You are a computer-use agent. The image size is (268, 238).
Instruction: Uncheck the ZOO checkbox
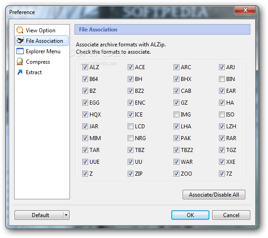176,174
